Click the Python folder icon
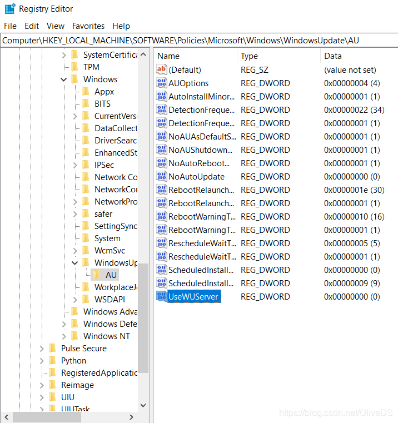 pos(52,360)
